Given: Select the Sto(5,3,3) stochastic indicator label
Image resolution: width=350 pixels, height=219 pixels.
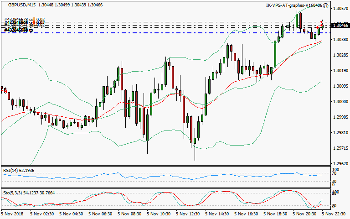Looking at the screenshot, I should click(28, 194).
